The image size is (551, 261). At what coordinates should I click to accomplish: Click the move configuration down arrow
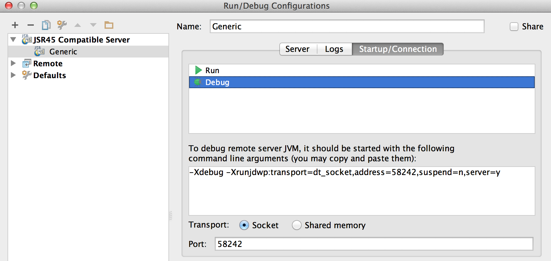[x=93, y=25]
